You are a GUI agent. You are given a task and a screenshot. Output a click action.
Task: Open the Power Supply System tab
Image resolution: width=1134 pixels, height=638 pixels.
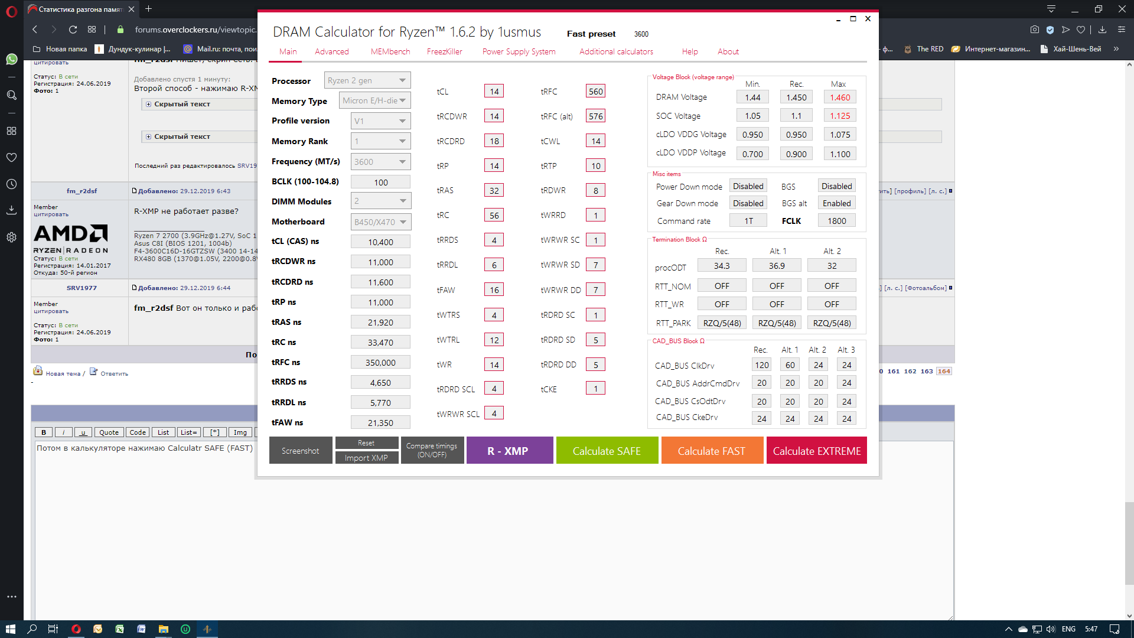[519, 51]
